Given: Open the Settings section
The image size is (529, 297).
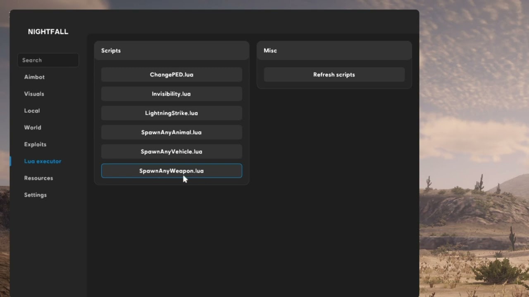Looking at the screenshot, I should (35, 195).
